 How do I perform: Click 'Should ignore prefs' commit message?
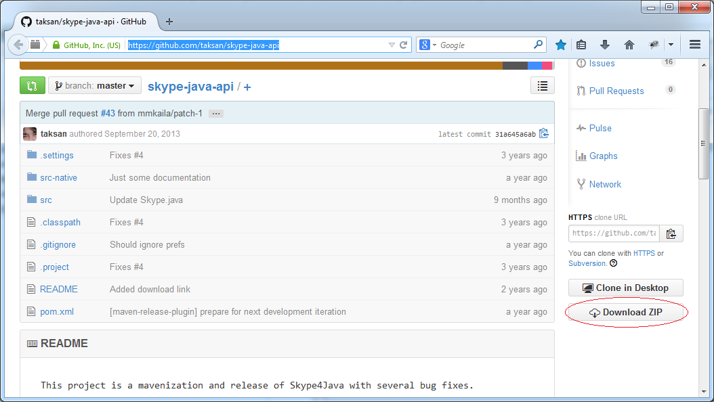pos(147,245)
